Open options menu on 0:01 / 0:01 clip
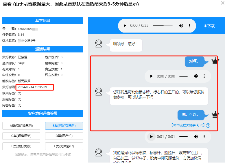 point(204,137)
